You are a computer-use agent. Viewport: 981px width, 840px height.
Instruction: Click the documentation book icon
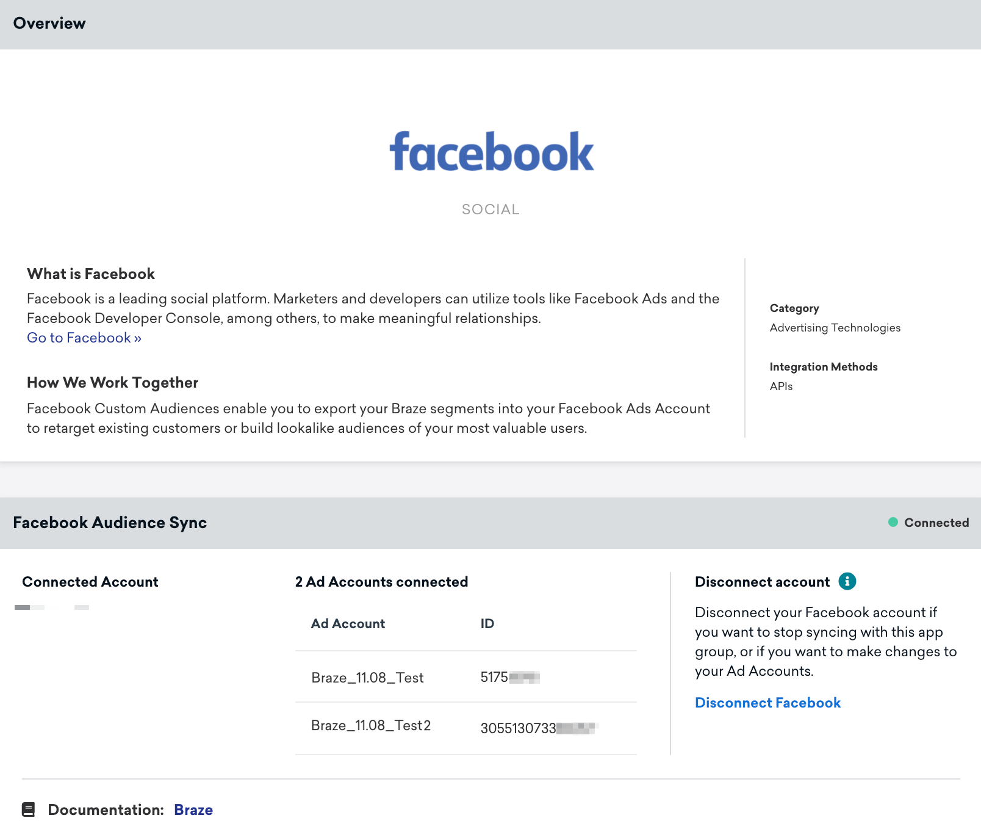click(28, 809)
